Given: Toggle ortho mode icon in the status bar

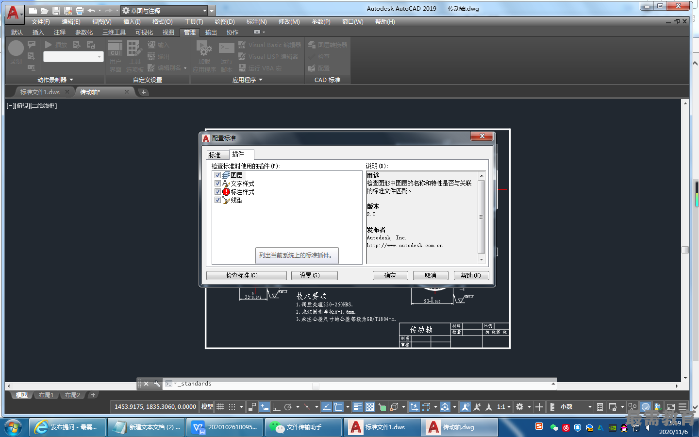Looking at the screenshot, I should 276,407.
